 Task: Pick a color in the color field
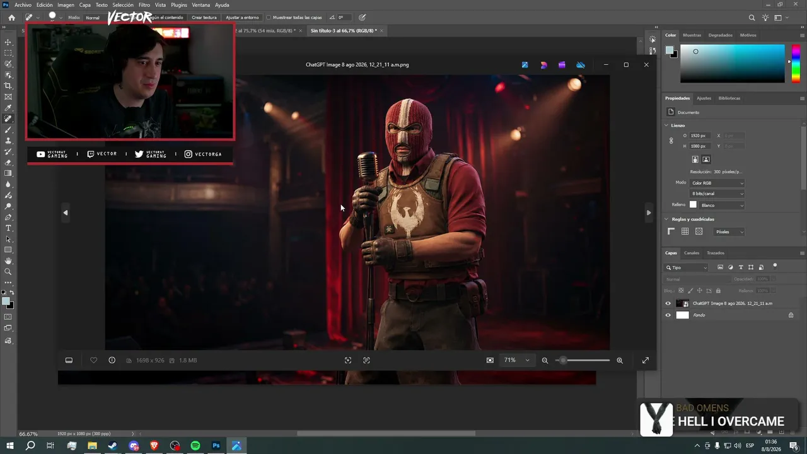pyautogui.click(x=733, y=63)
